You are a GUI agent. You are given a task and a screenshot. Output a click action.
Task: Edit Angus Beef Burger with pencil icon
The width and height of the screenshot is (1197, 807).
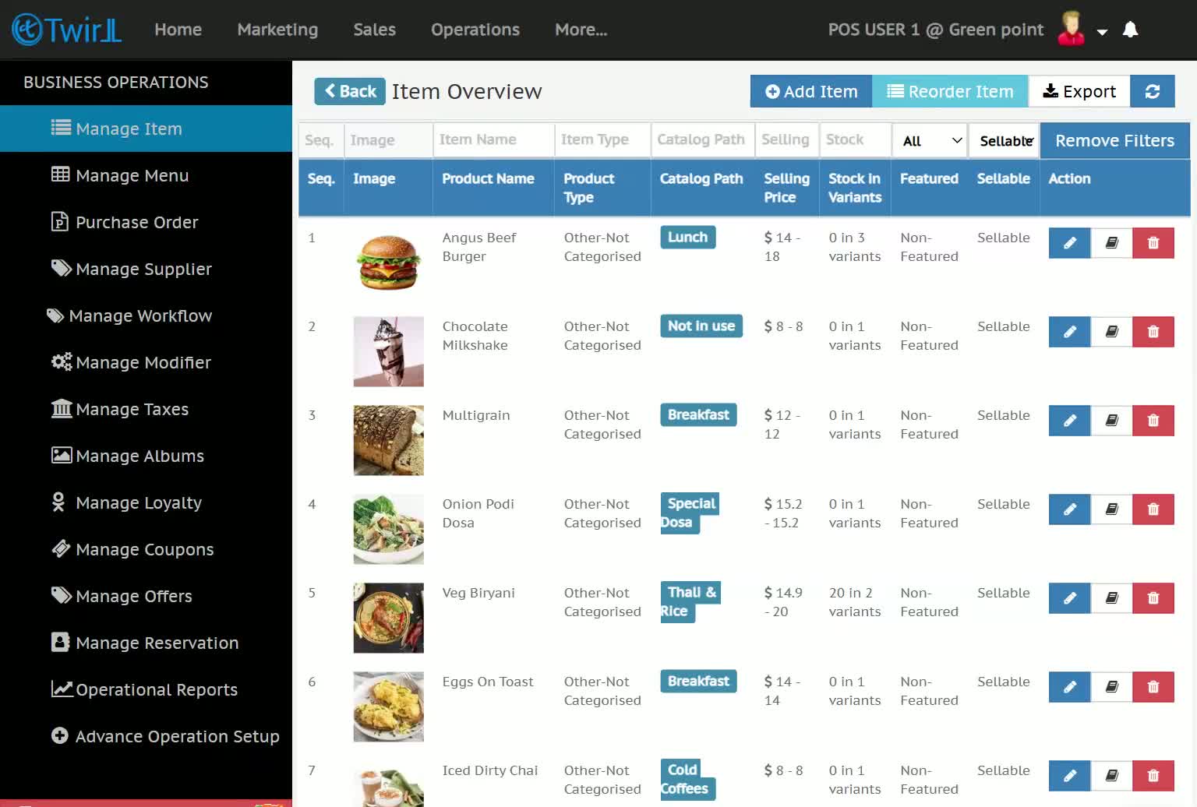click(x=1070, y=243)
